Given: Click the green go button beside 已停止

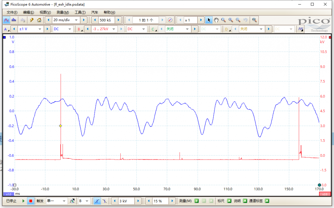Looking at the screenshot, I should click(x=23, y=201).
